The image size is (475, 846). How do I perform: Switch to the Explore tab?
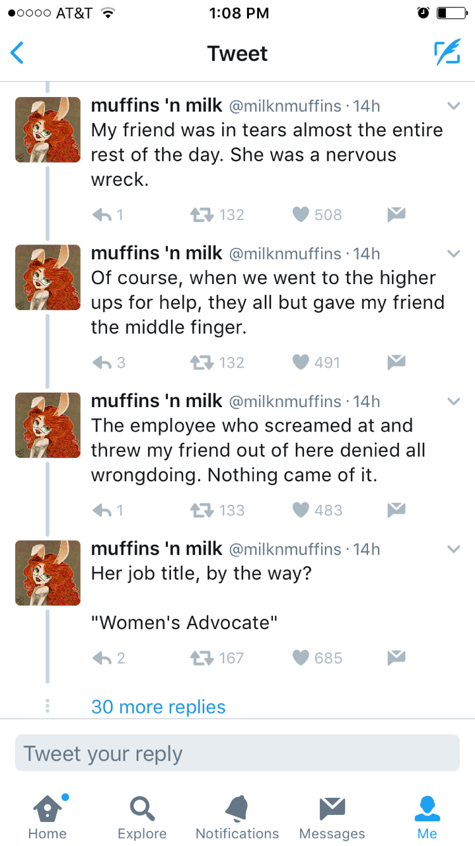pyautogui.click(x=141, y=816)
